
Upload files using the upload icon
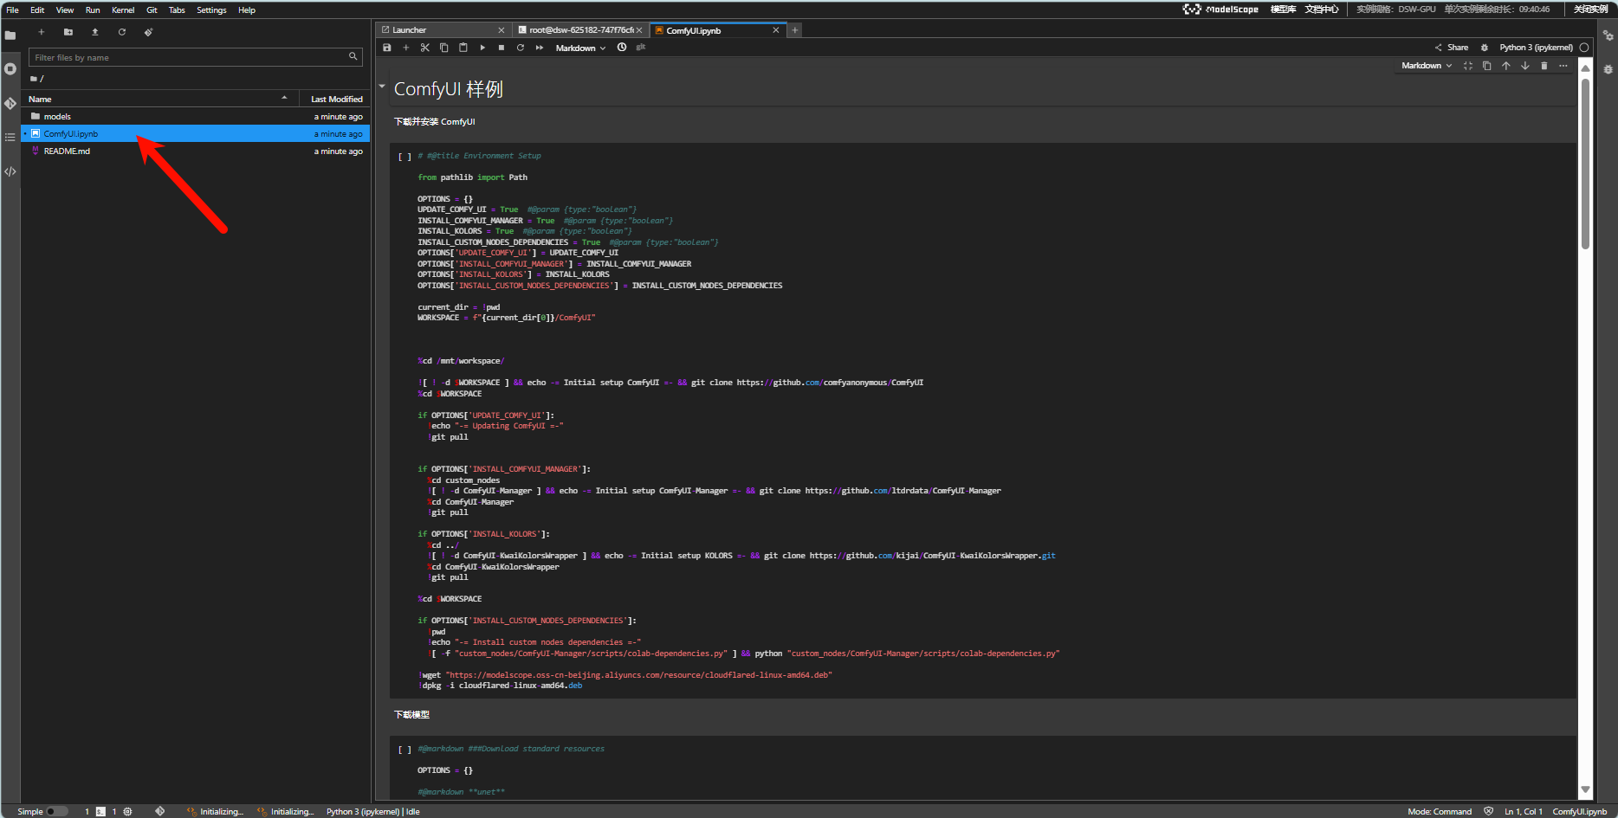[95, 32]
